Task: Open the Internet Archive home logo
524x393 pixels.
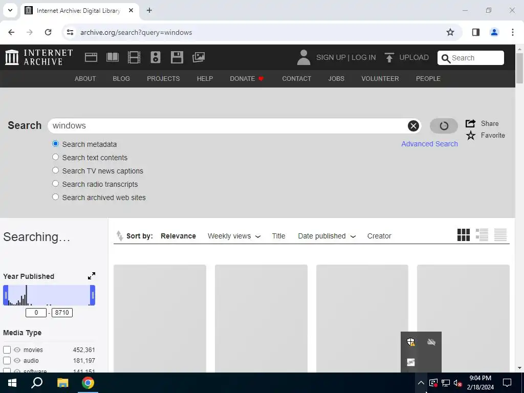Action: 39,57
